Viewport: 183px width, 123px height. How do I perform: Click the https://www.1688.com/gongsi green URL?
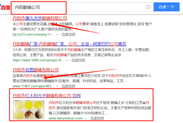point(38,60)
